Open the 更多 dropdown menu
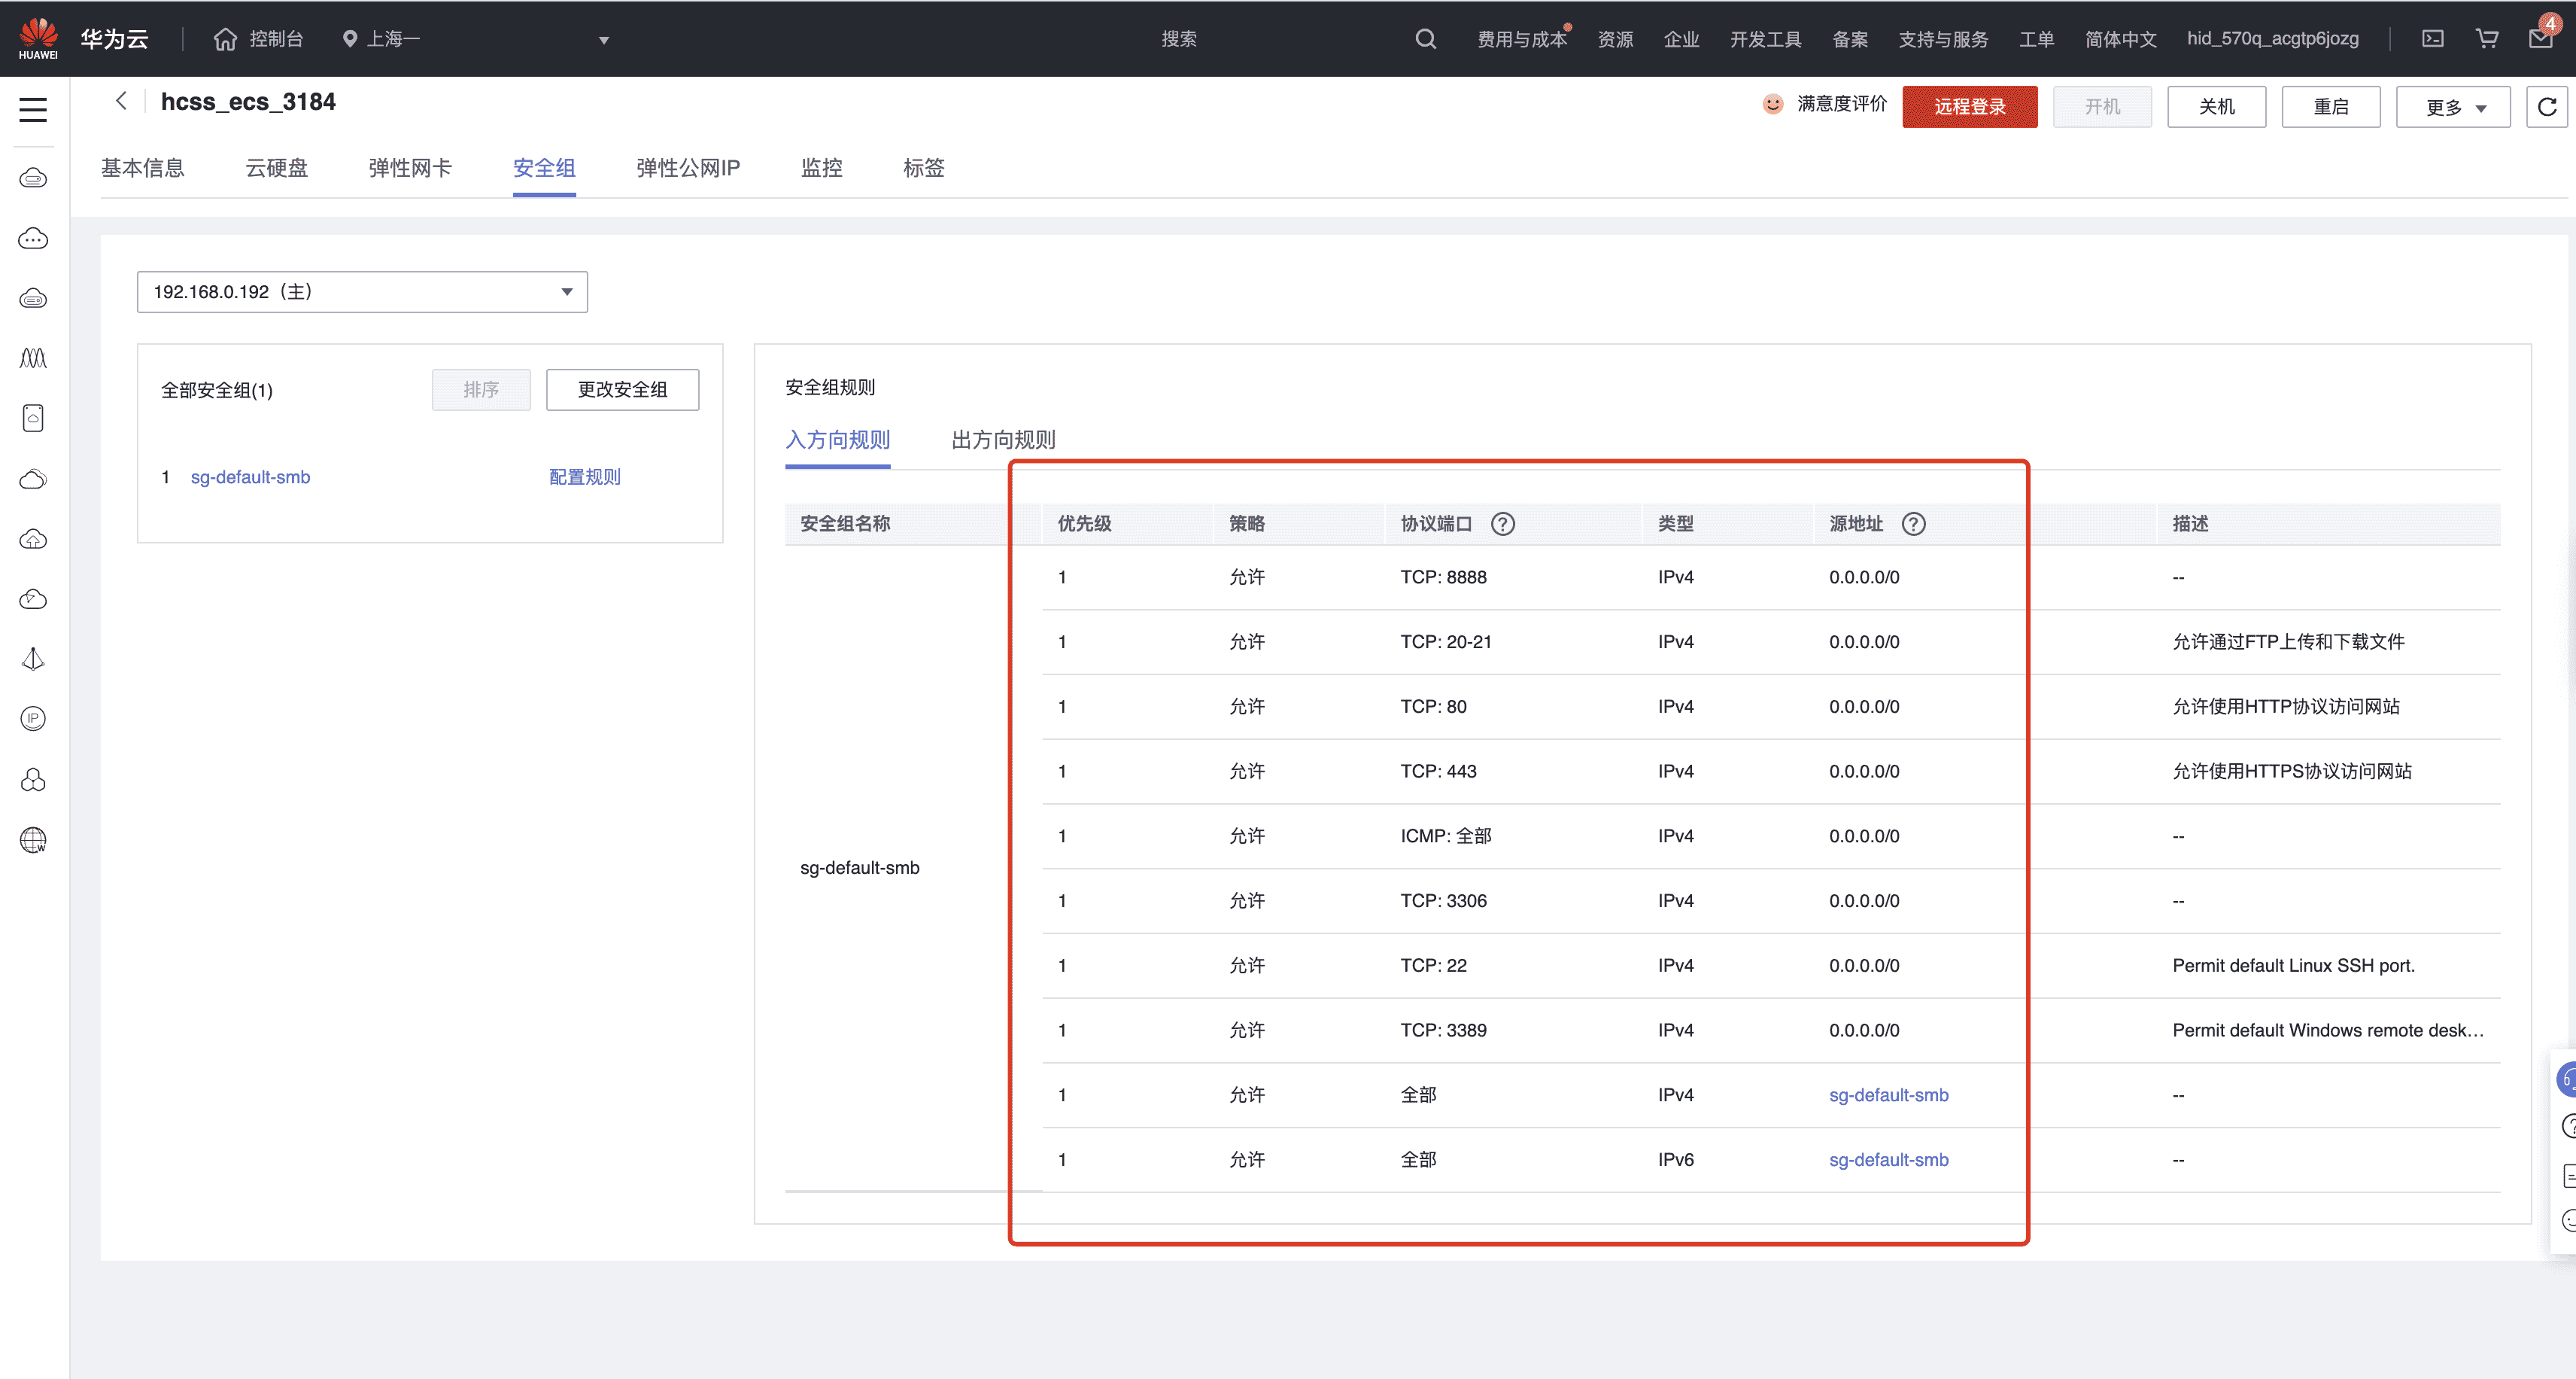Screen dimensions: 2576x1379 point(2452,107)
